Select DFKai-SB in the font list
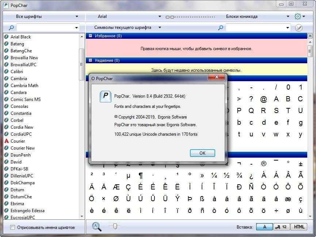 click(19, 169)
